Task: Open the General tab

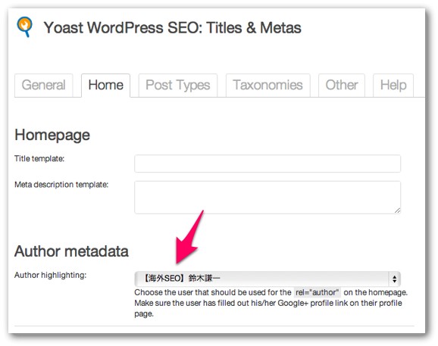Action: [44, 85]
